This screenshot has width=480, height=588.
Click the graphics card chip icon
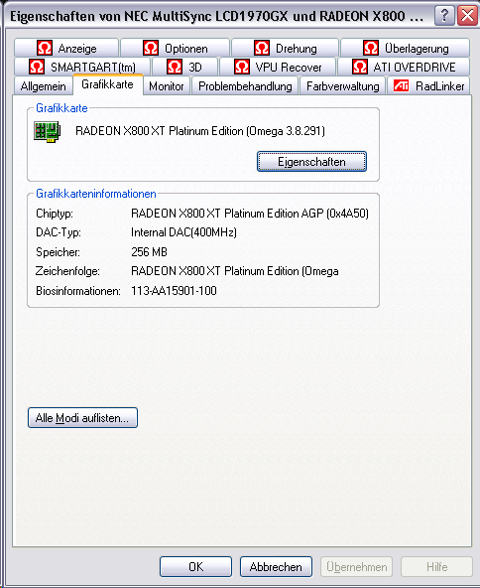[x=48, y=132]
